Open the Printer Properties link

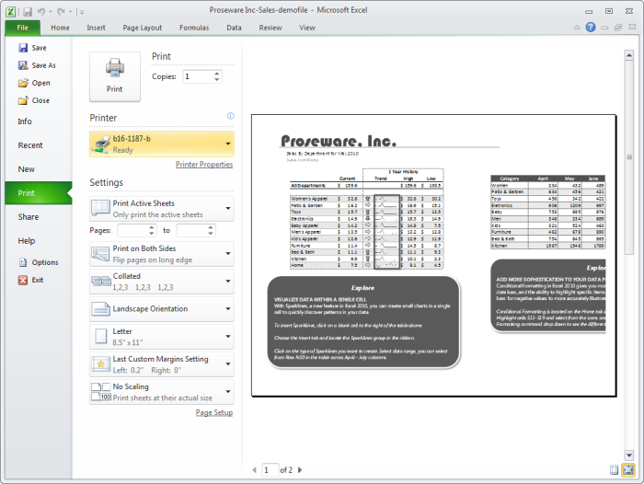click(x=204, y=165)
